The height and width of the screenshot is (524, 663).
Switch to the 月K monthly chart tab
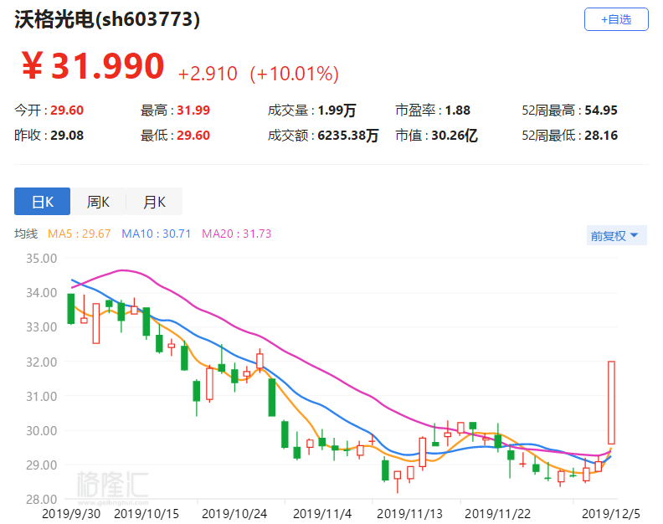click(154, 201)
